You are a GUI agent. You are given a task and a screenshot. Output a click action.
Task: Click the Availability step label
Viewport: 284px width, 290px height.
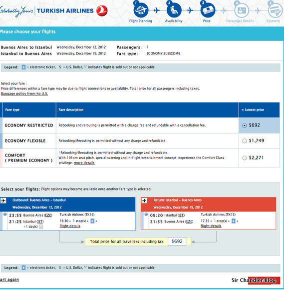pyautogui.click(x=174, y=21)
